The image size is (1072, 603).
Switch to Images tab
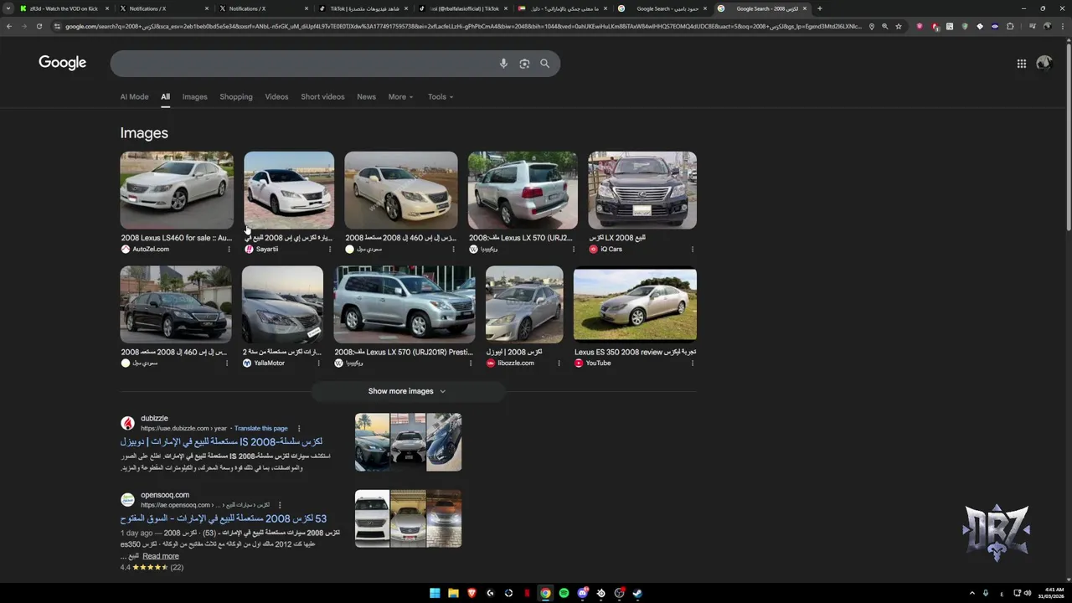pos(195,97)
